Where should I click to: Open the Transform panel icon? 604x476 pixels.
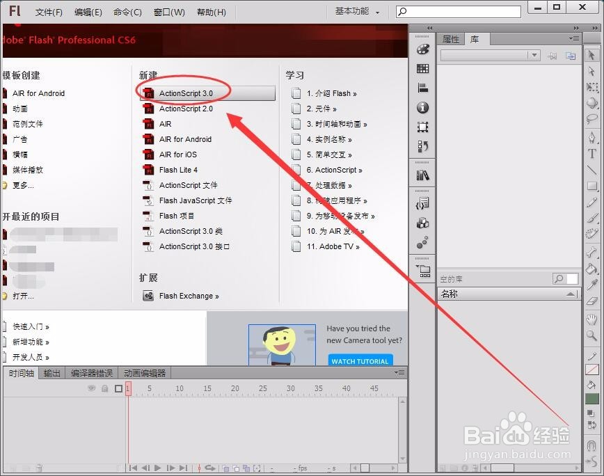[x=422, y=127]
